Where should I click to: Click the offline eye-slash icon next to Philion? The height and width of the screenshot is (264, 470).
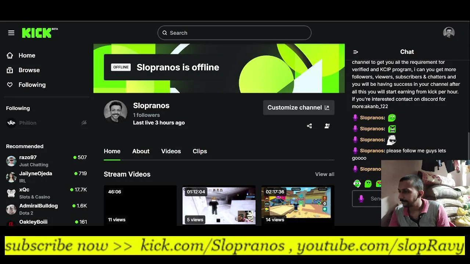point(84,123)
